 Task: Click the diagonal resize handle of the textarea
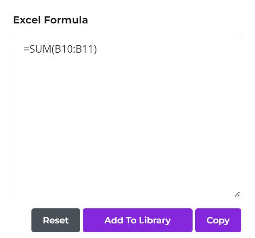tap(237, 194)
